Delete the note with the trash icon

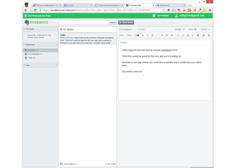209,35
